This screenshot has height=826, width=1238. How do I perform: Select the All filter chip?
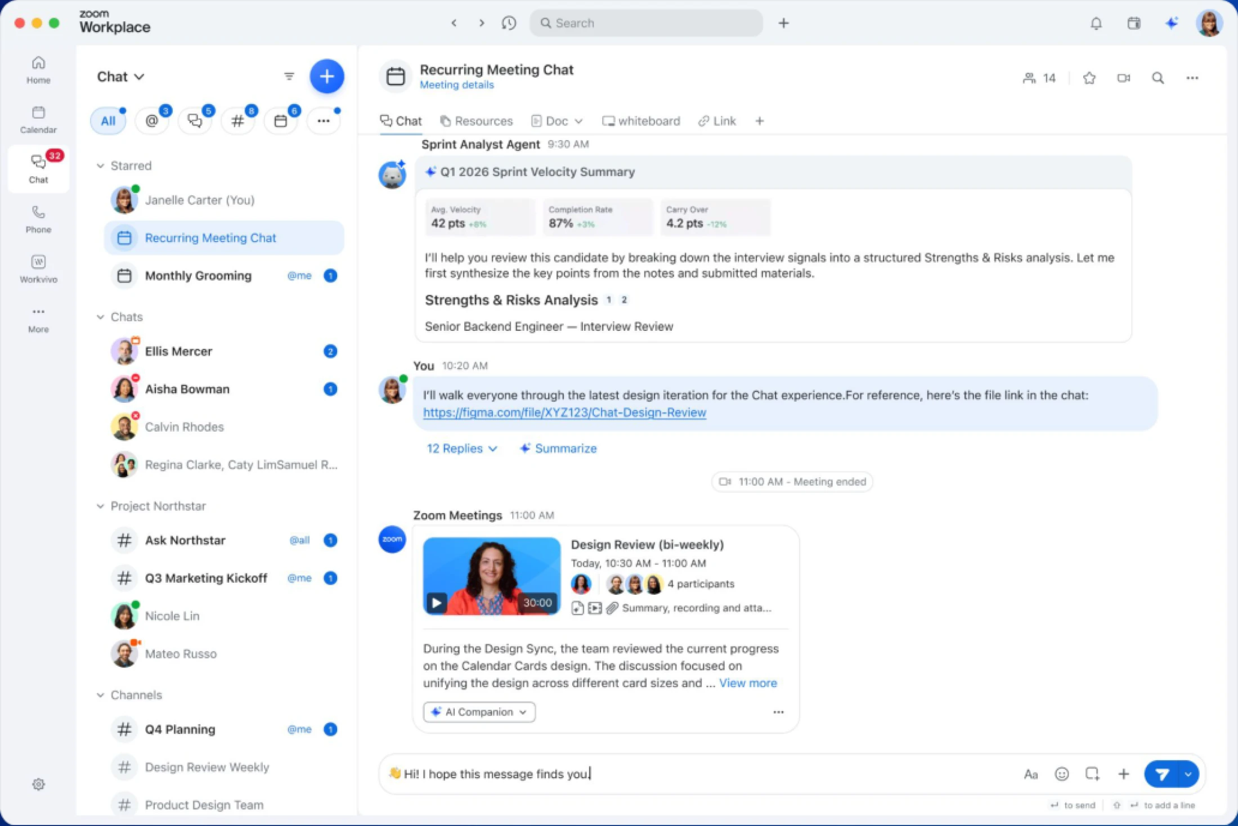(x=108, y=121)
